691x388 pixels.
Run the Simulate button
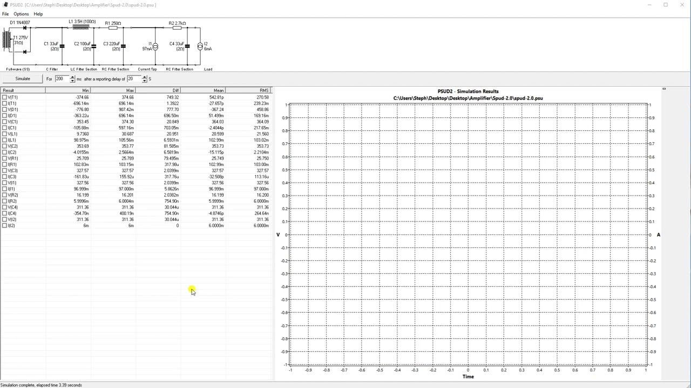[x=23, y=79]
